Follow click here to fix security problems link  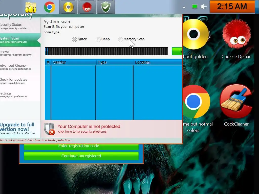(82, 131)
